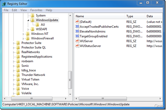Expand the Thunder Network key

pos(14,75)
